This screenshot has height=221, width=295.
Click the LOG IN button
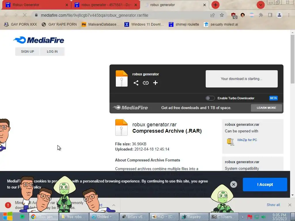[52, 52]
